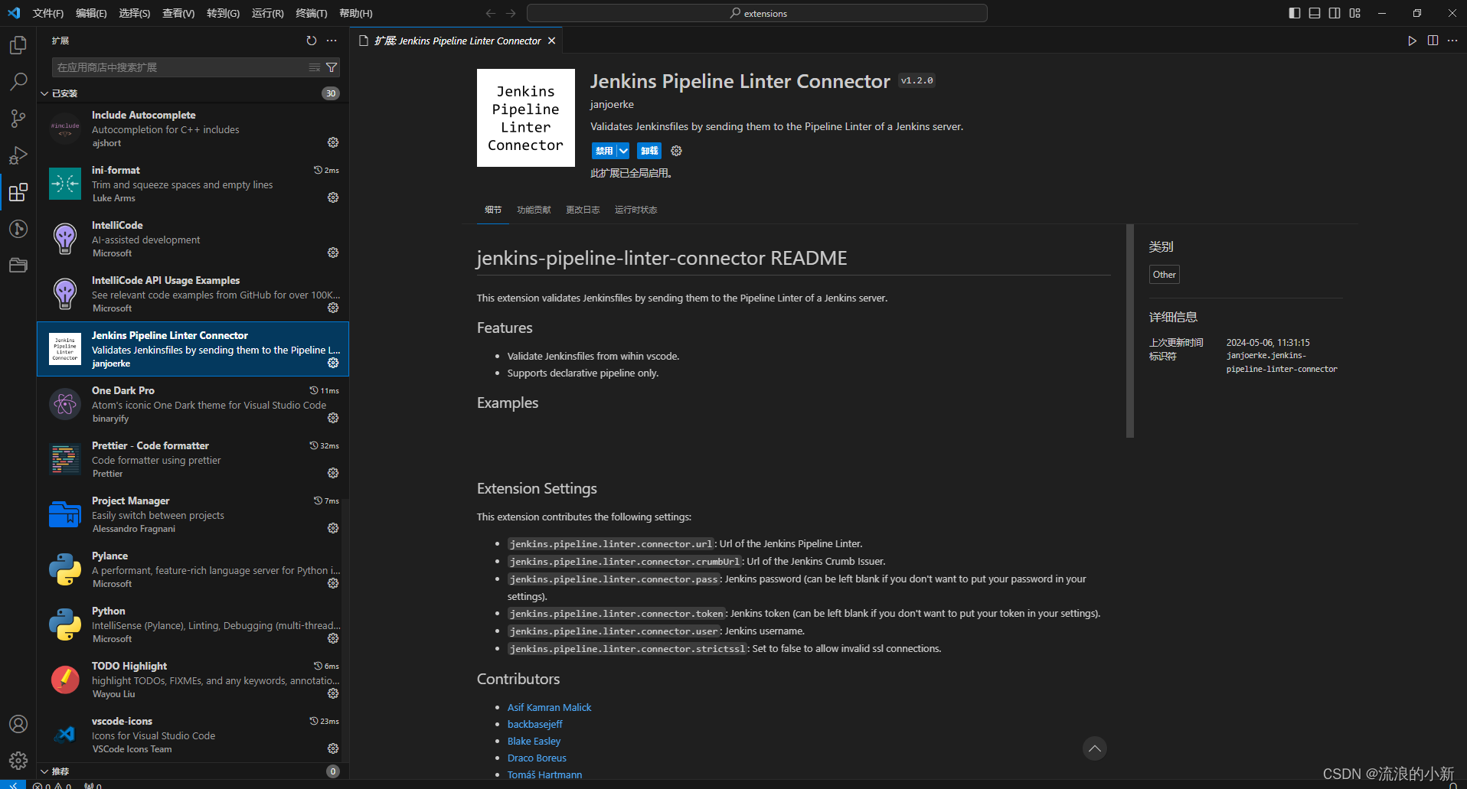Open Run and Debug view icon
This screenshot has width=1467, height=789.
18,155
